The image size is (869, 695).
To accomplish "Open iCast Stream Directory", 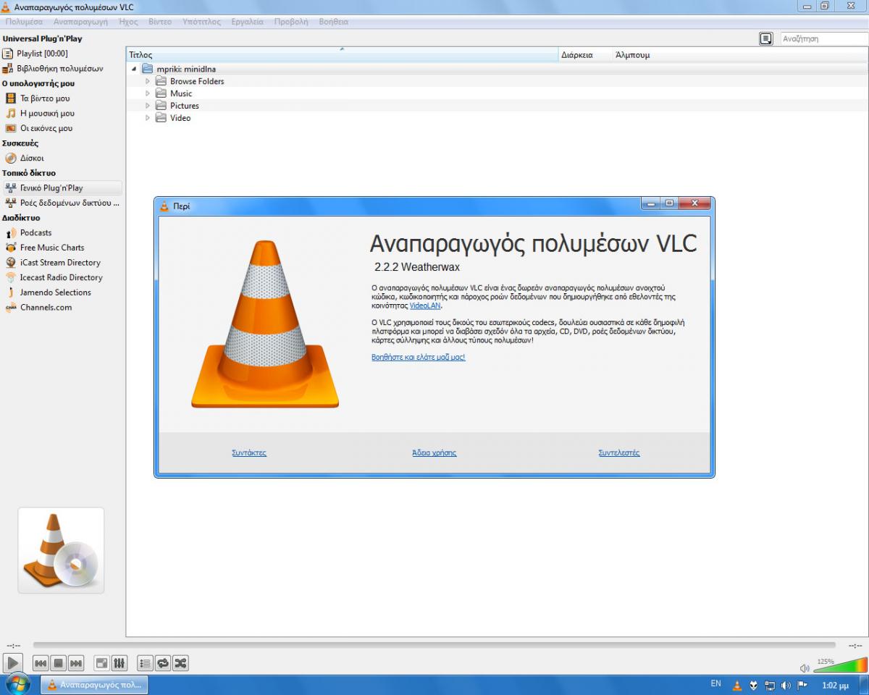I will (x=62, y=263).
